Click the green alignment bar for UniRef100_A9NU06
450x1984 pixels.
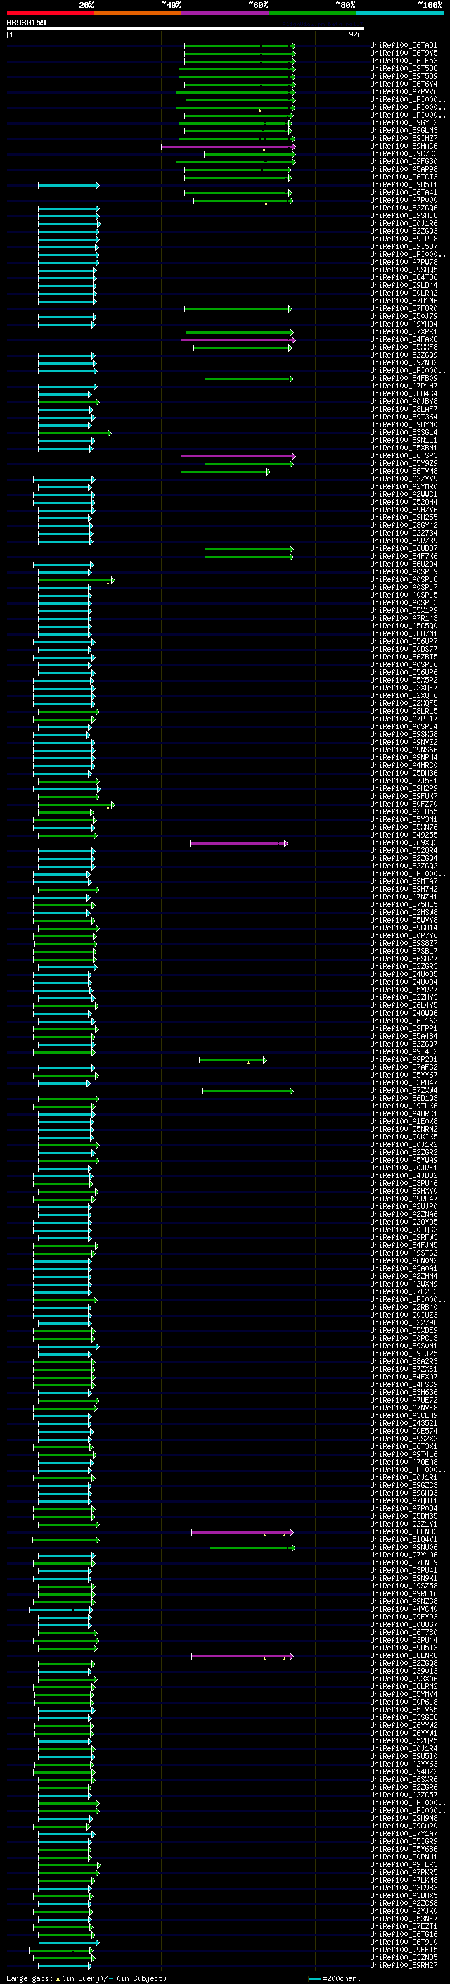pos(252,1548)
